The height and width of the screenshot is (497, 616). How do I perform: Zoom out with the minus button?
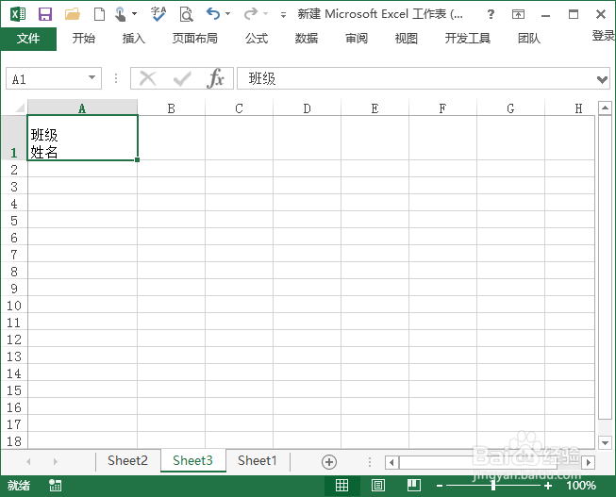(x=440, y=486)
